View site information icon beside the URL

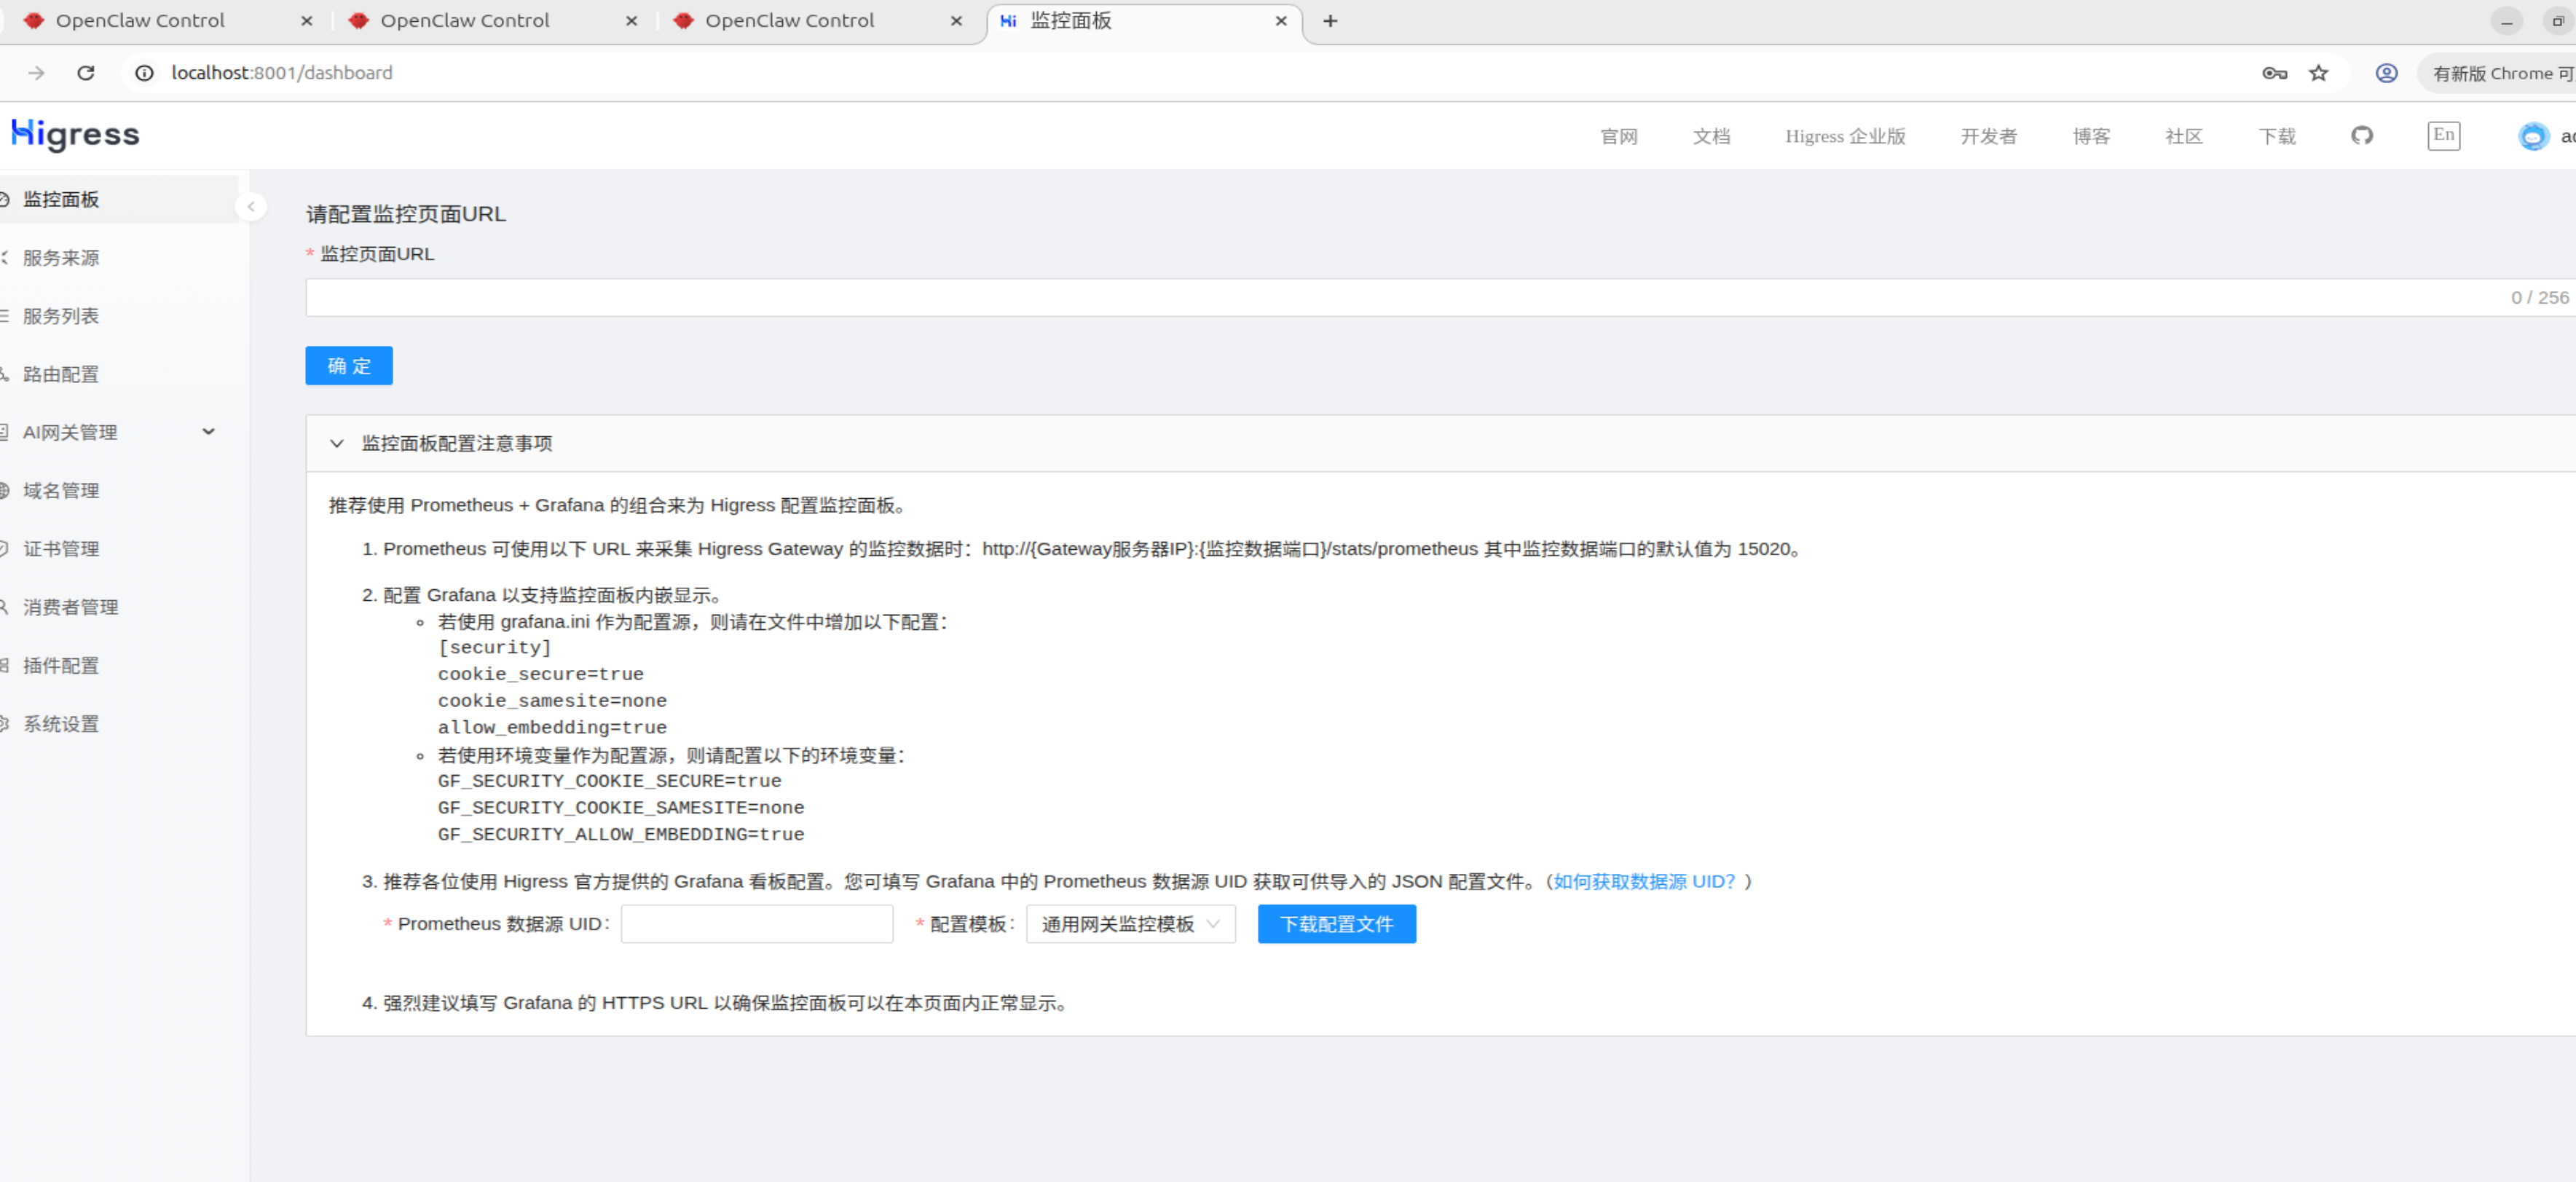click(x=145, y=73)
